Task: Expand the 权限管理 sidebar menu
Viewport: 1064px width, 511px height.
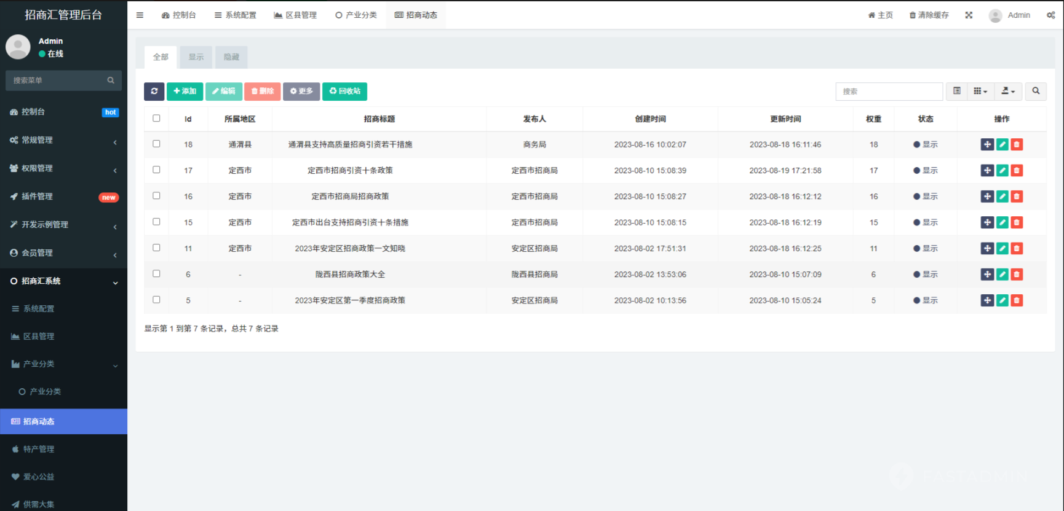Action: [63, 168]
